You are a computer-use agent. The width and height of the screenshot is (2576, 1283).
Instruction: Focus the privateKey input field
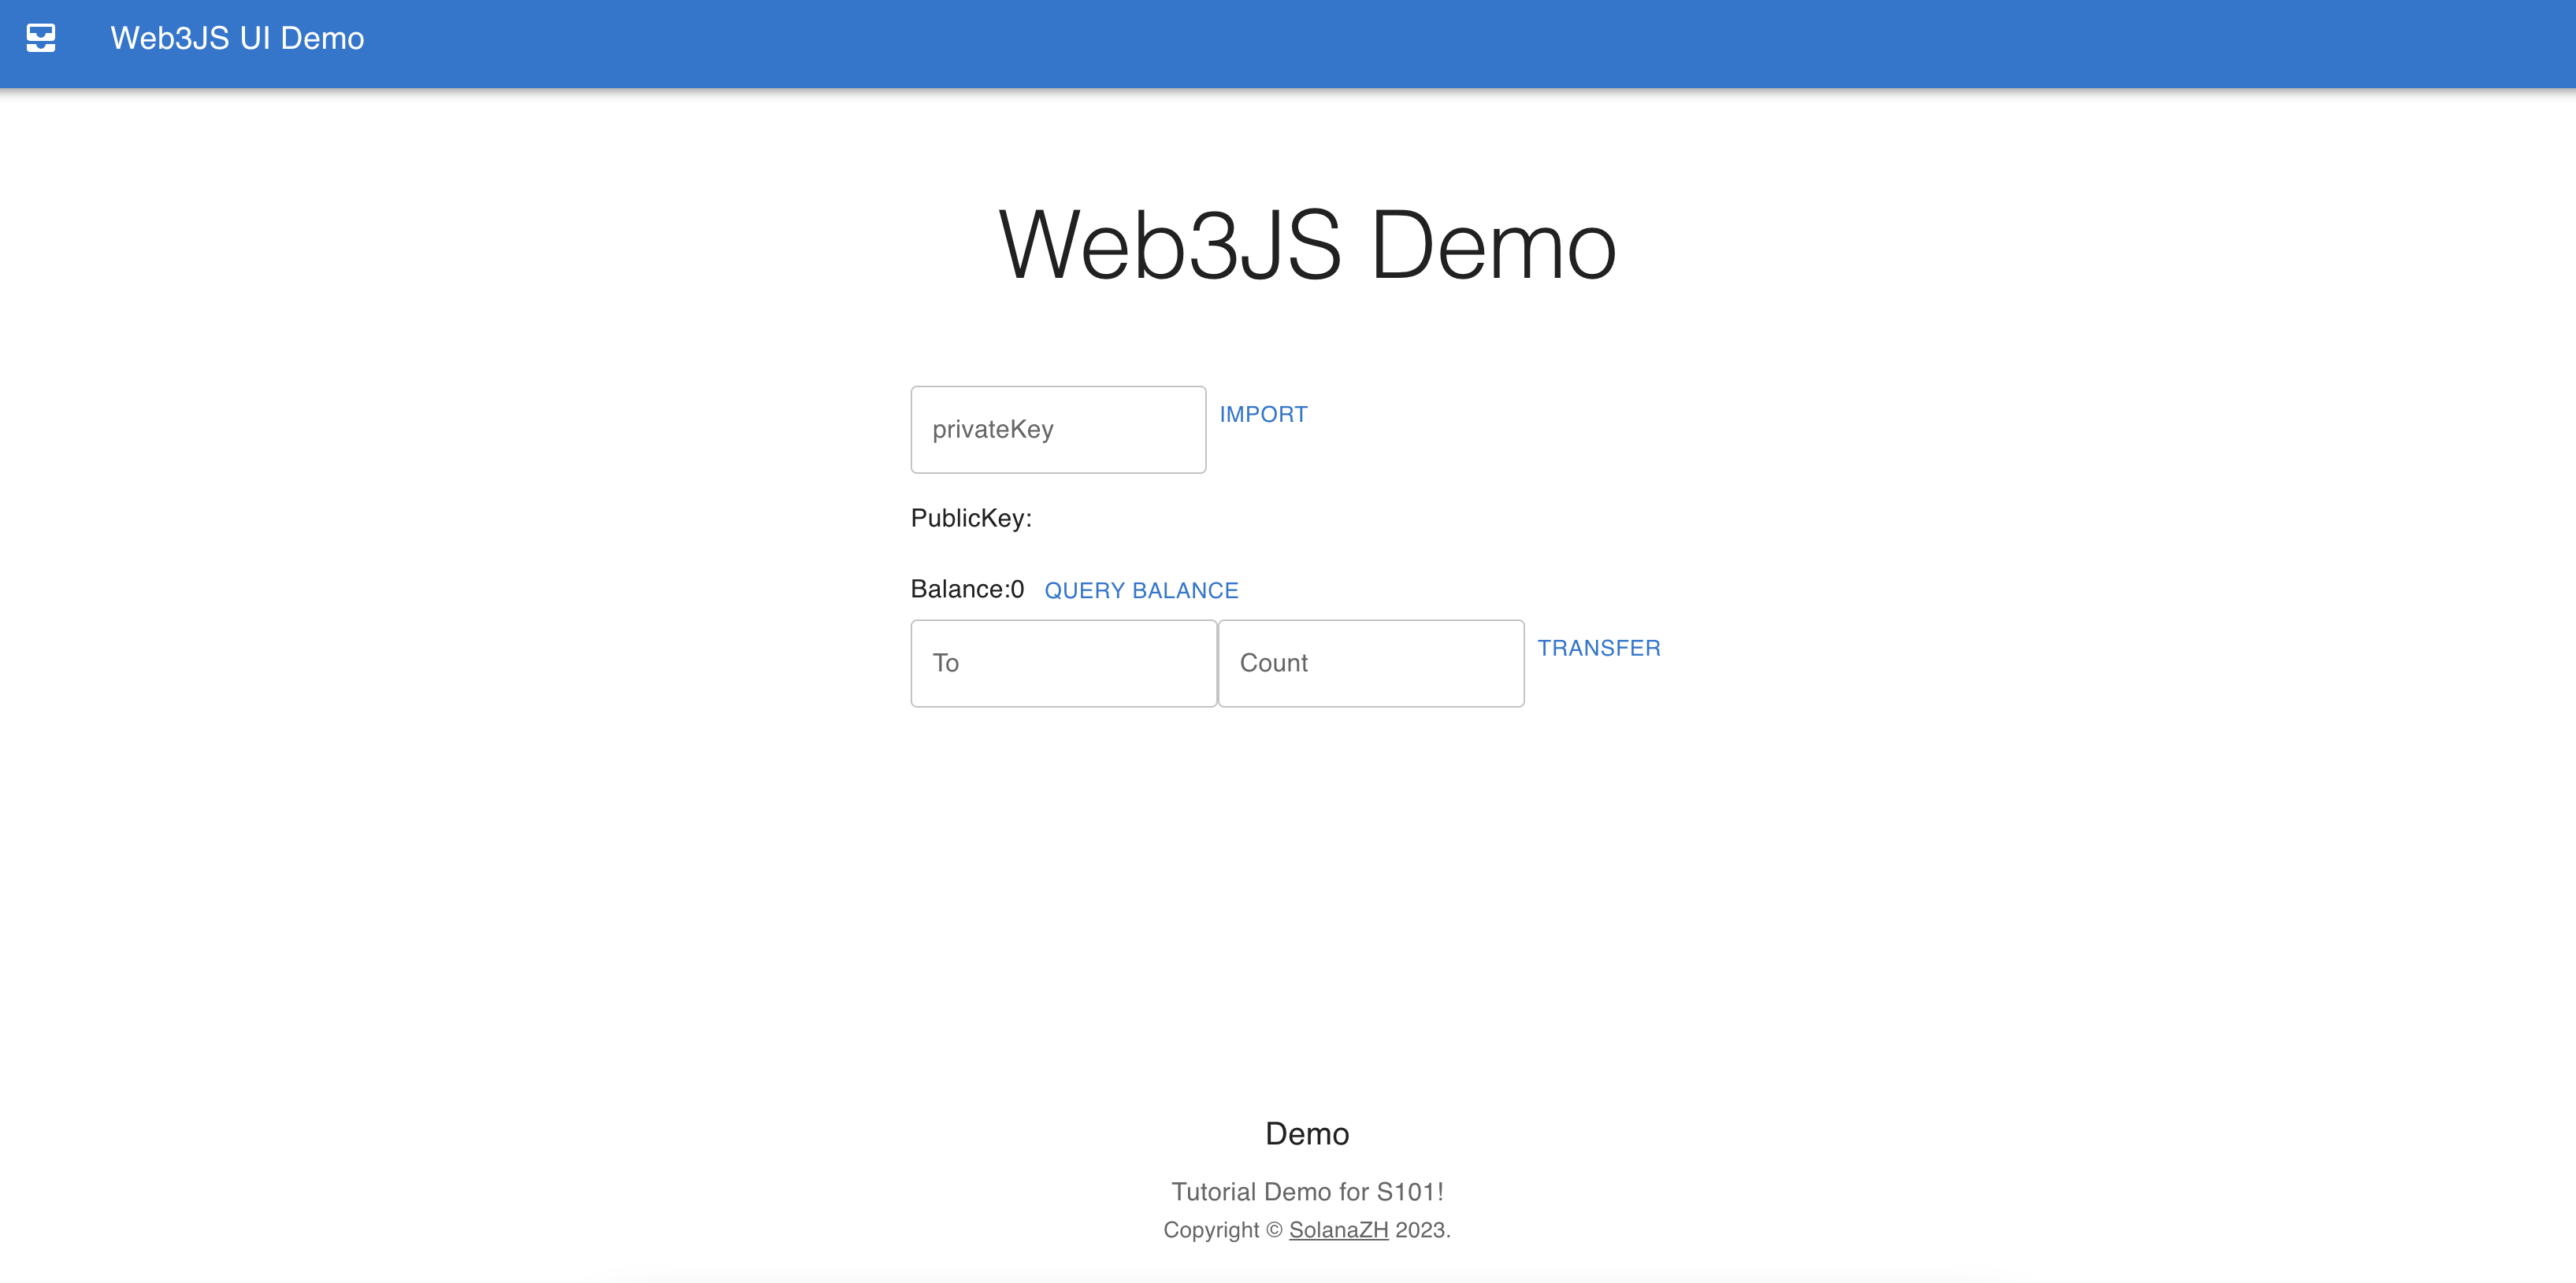1058,430
